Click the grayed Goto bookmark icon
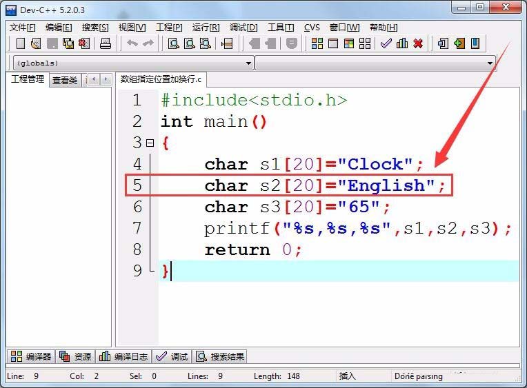The height and width of the screenshot is (388, 527). point(270,43)
